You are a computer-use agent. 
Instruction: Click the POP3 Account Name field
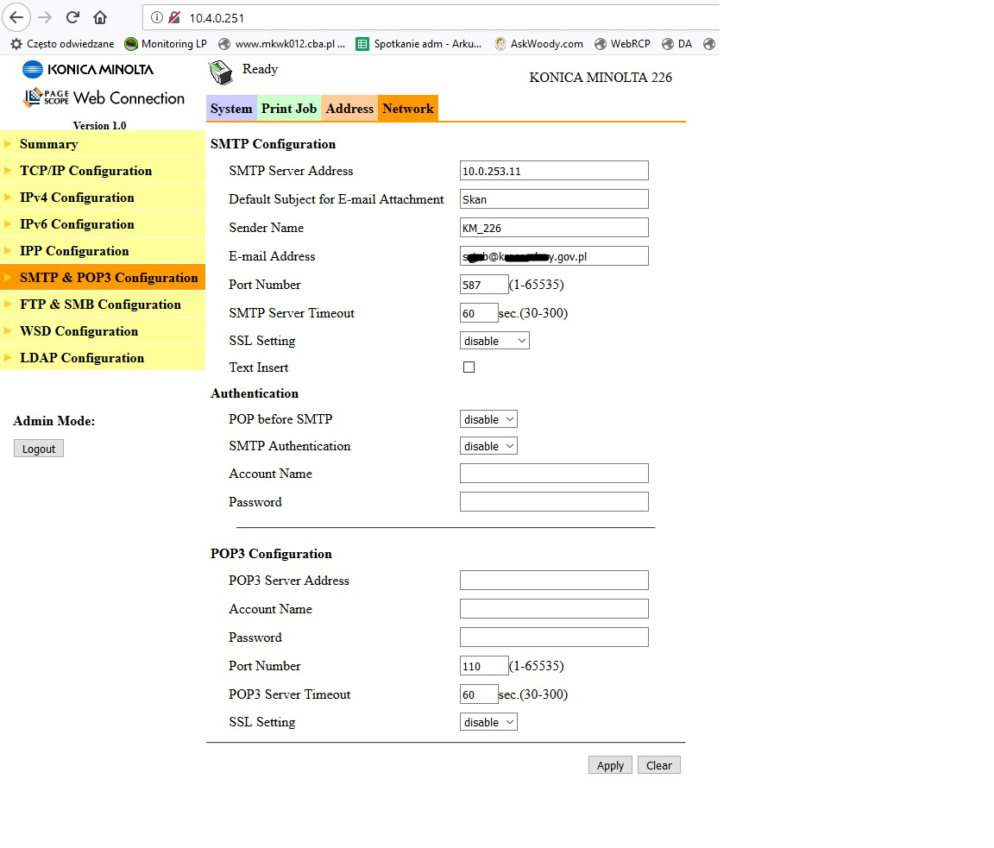(554, 609)
